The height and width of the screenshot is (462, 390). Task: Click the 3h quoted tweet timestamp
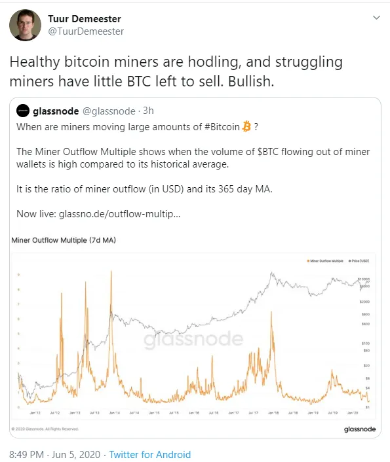[x=148, y=111]
